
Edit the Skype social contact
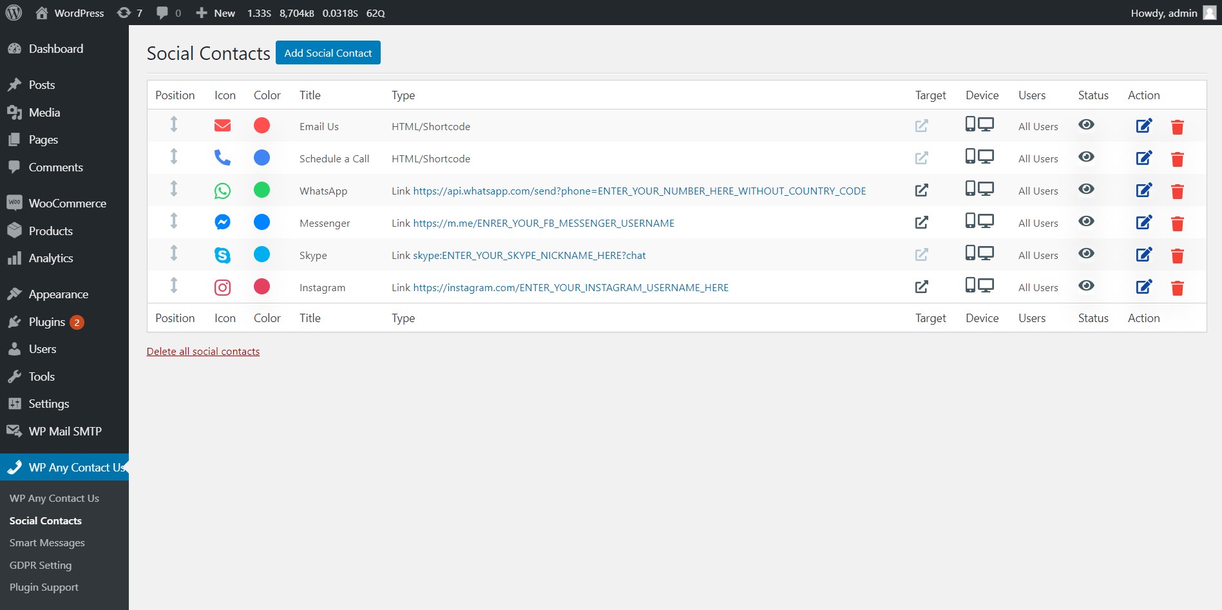click(x=1143, y=254)
